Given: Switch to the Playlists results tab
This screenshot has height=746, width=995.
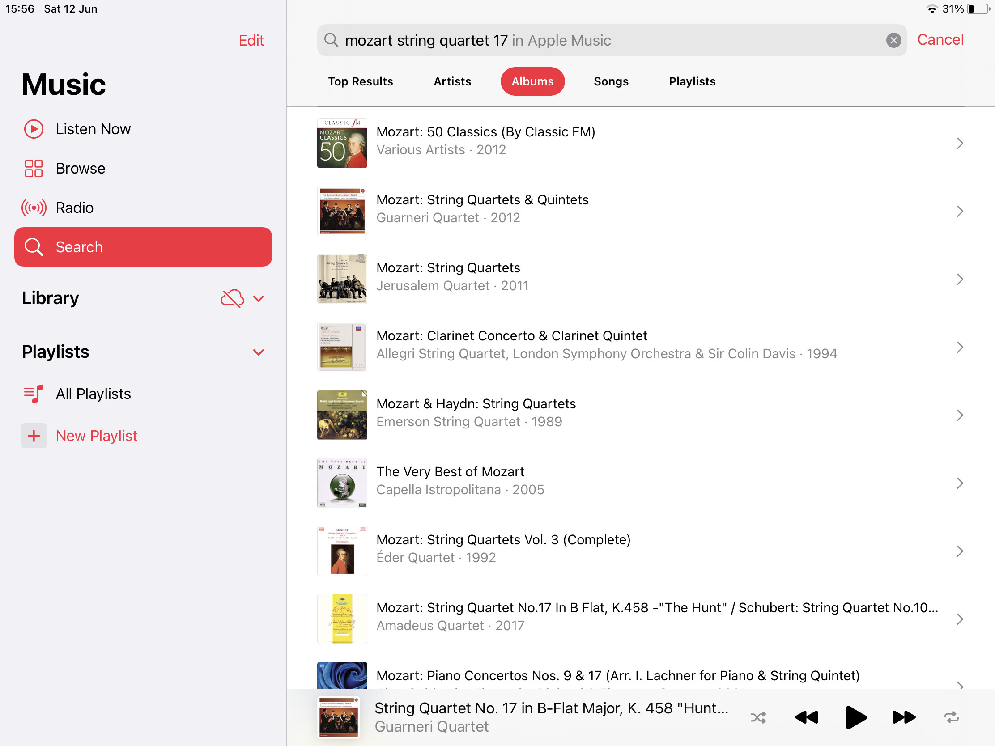Looking at the screenshot, I should click(x=692, y=81).
